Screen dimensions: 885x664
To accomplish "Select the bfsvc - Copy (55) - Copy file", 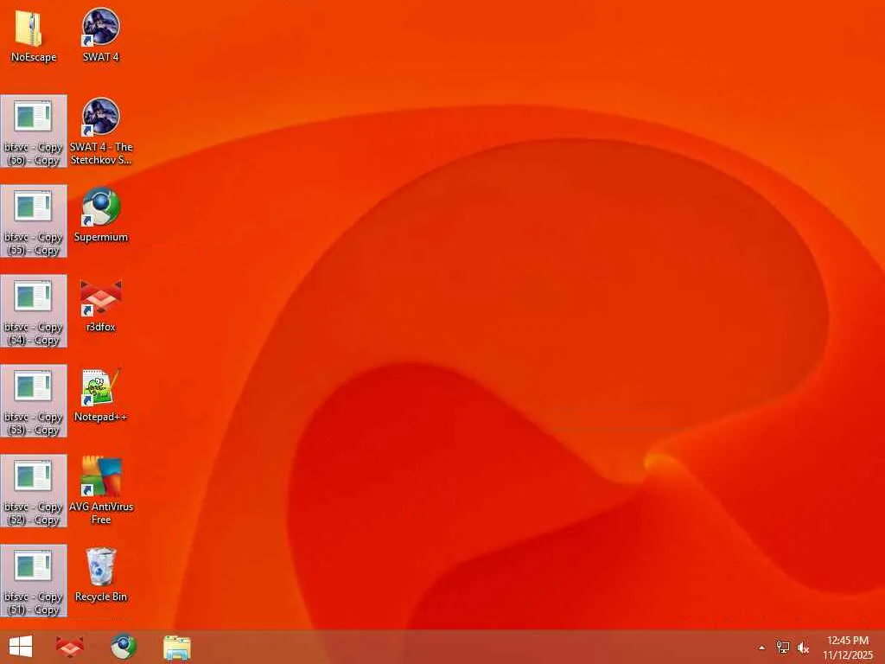I will (x=34, y=221).
